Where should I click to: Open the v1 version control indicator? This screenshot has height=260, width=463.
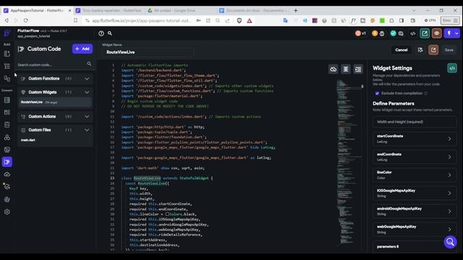click(360, 33)
